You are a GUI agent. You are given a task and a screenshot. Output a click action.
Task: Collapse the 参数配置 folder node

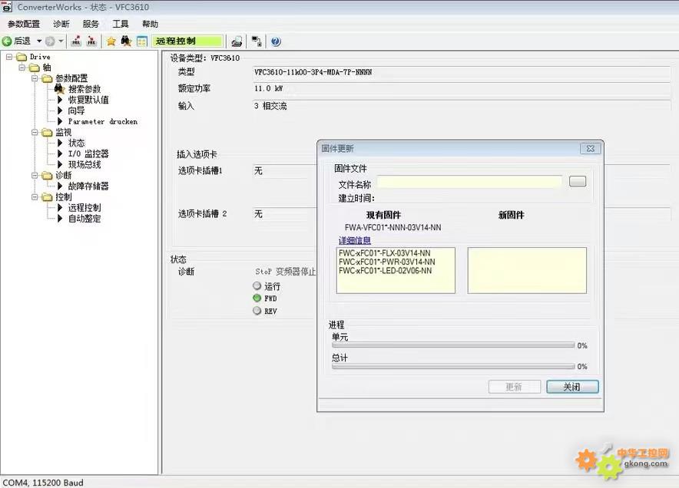[x=35, y=78]
